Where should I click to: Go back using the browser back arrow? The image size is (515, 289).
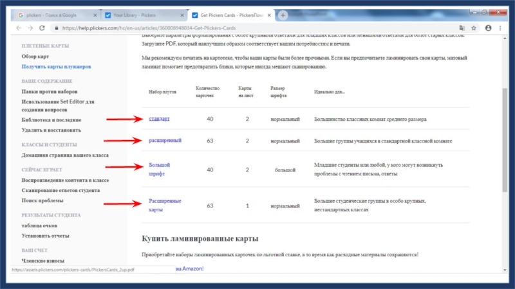[19, 28]
